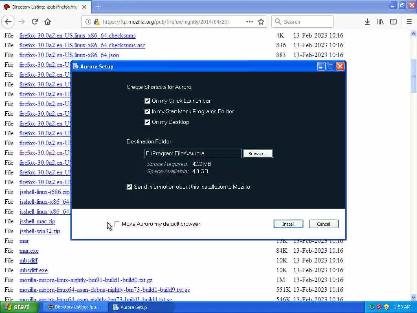Click the 4.8 GB space available value

coord(200,172)
